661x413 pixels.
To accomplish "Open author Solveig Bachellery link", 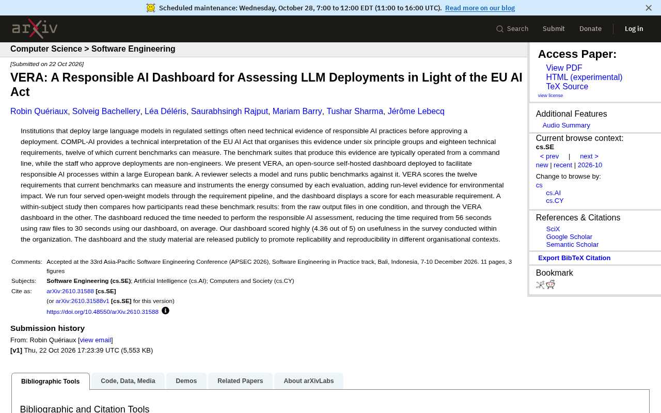I will click(x=106, y=112).
